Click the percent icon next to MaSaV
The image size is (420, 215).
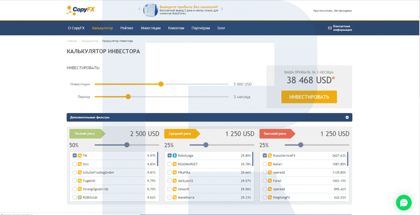coord(270,164)
